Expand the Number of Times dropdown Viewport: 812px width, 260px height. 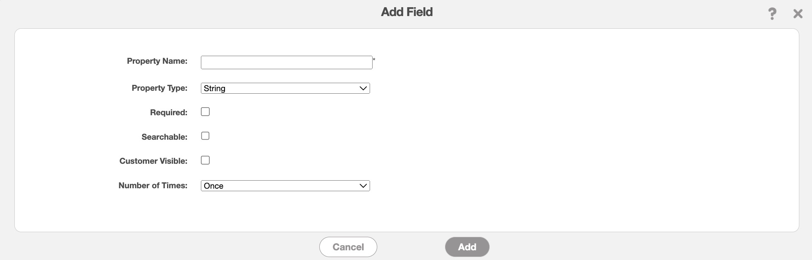coord(285,186)
